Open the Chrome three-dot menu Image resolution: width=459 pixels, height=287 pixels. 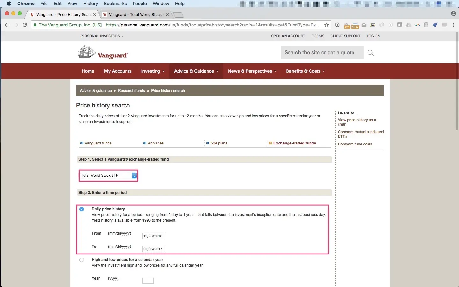pos(453,25)
